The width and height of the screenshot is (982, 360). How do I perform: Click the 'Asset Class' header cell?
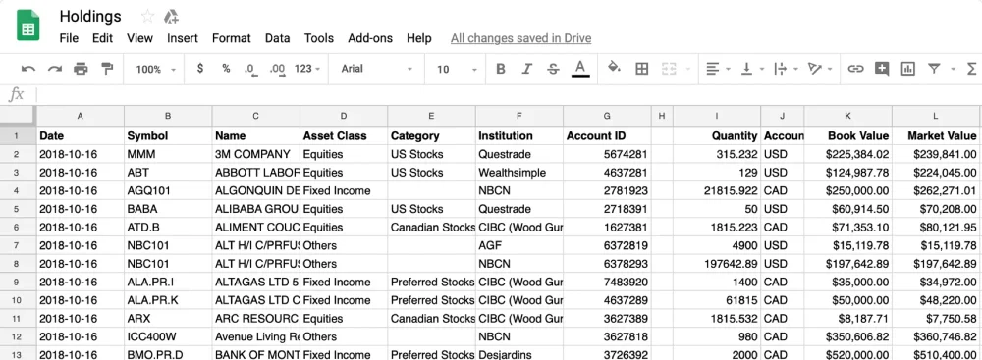(344, 136)
